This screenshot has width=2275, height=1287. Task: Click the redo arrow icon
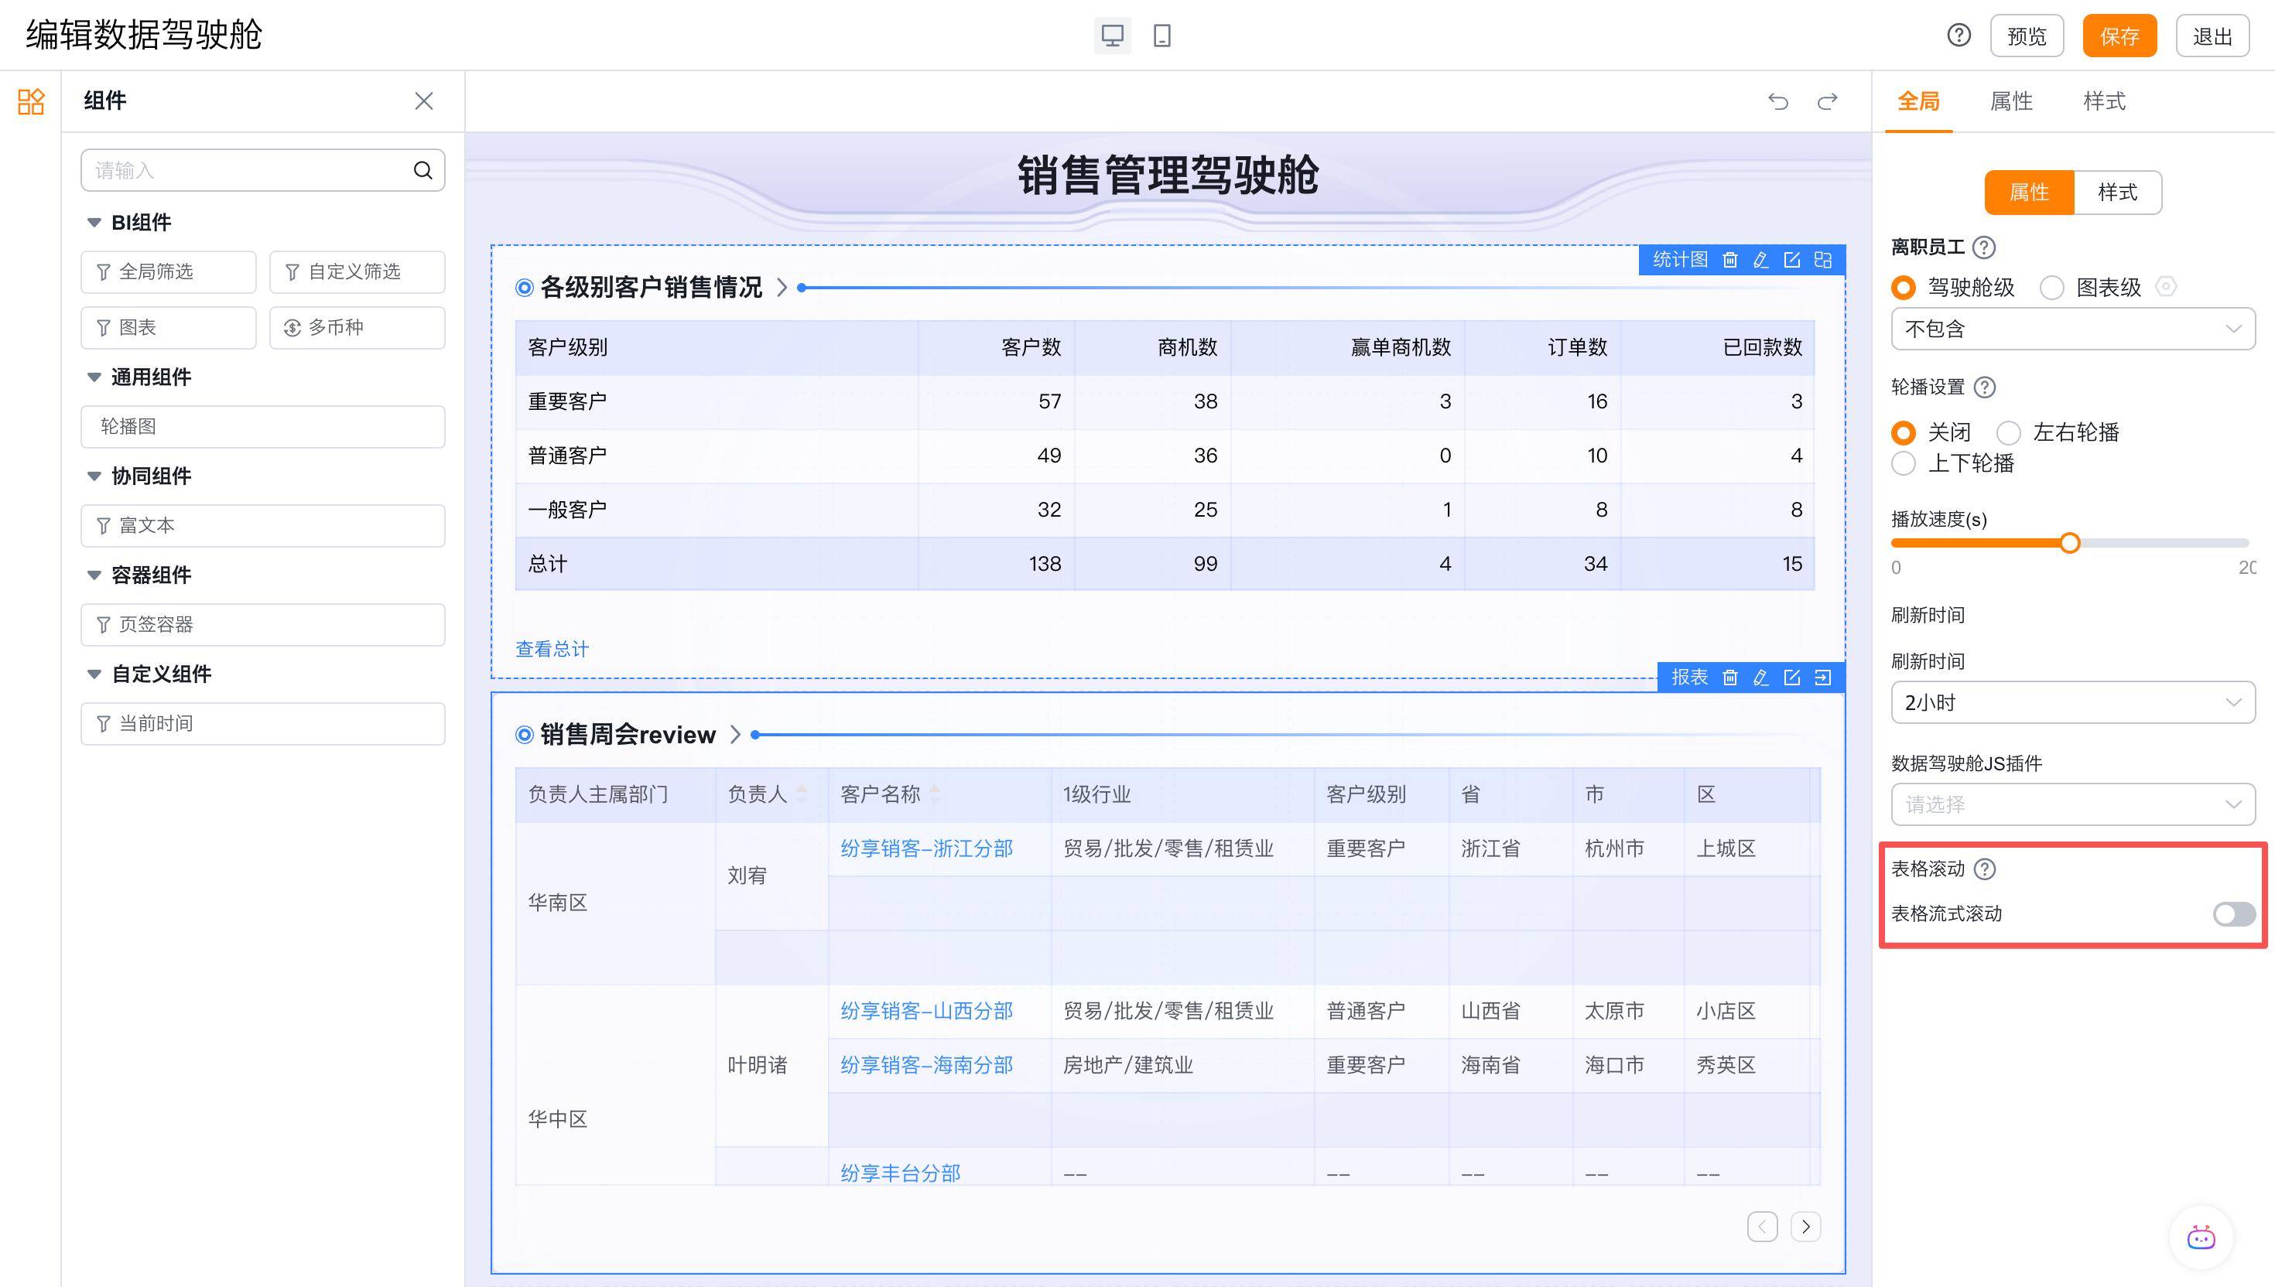point(1827,101)
